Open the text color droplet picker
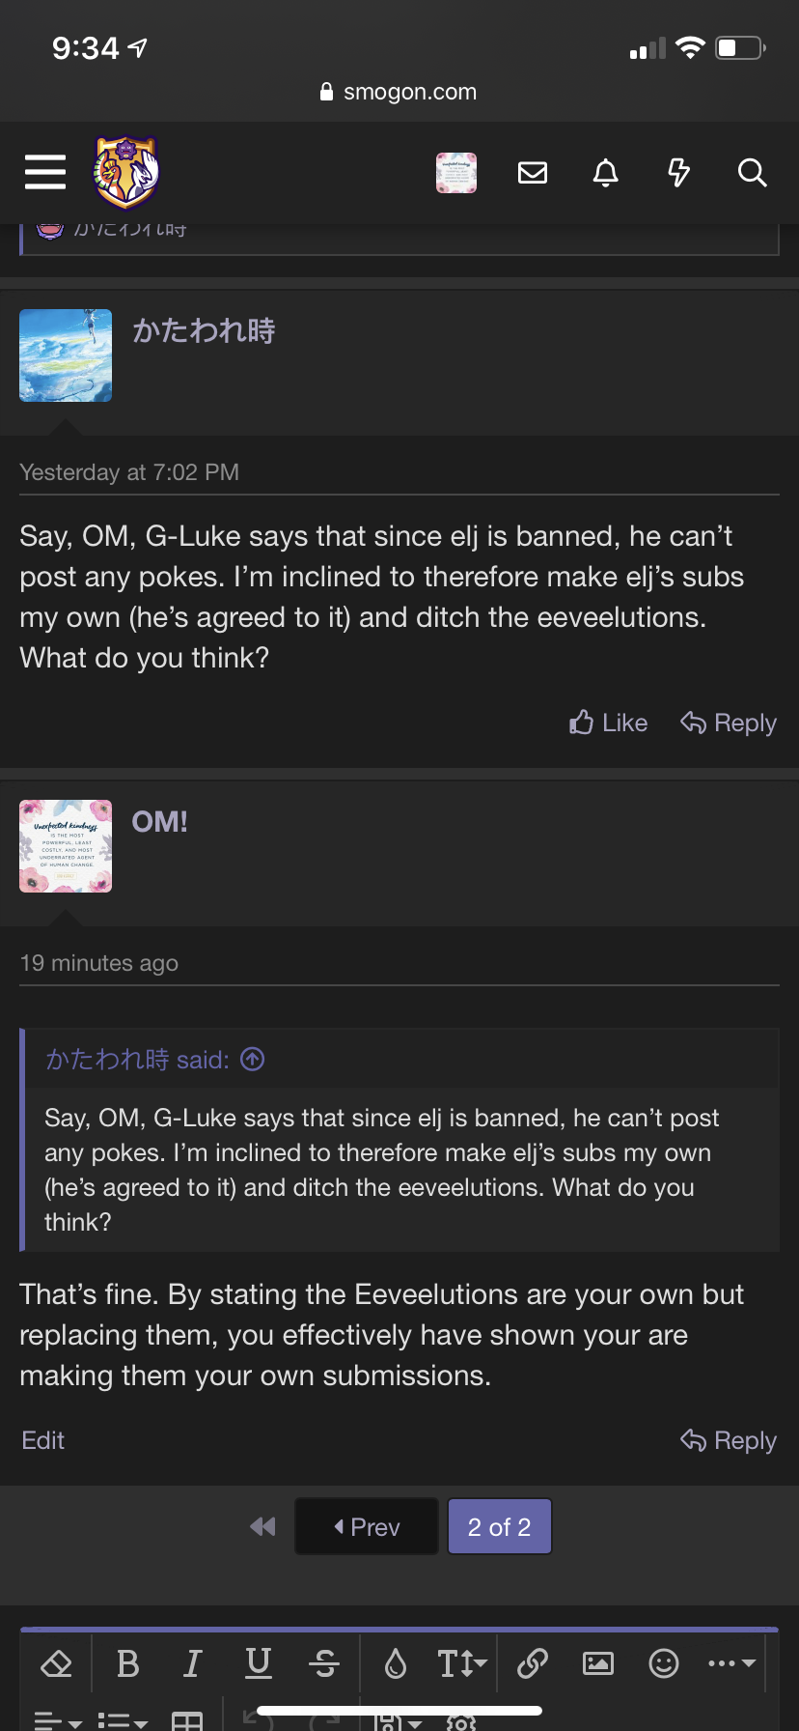Screen dimensions: 799x1731 (396, 1663)
